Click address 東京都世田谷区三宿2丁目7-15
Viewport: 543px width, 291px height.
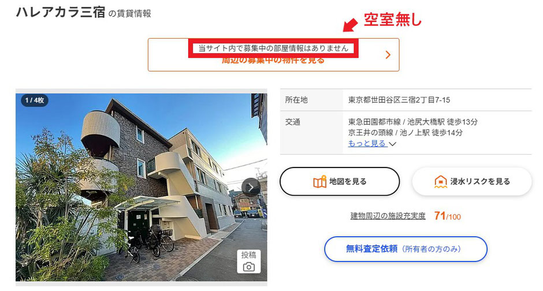click(x=399, y=100)
